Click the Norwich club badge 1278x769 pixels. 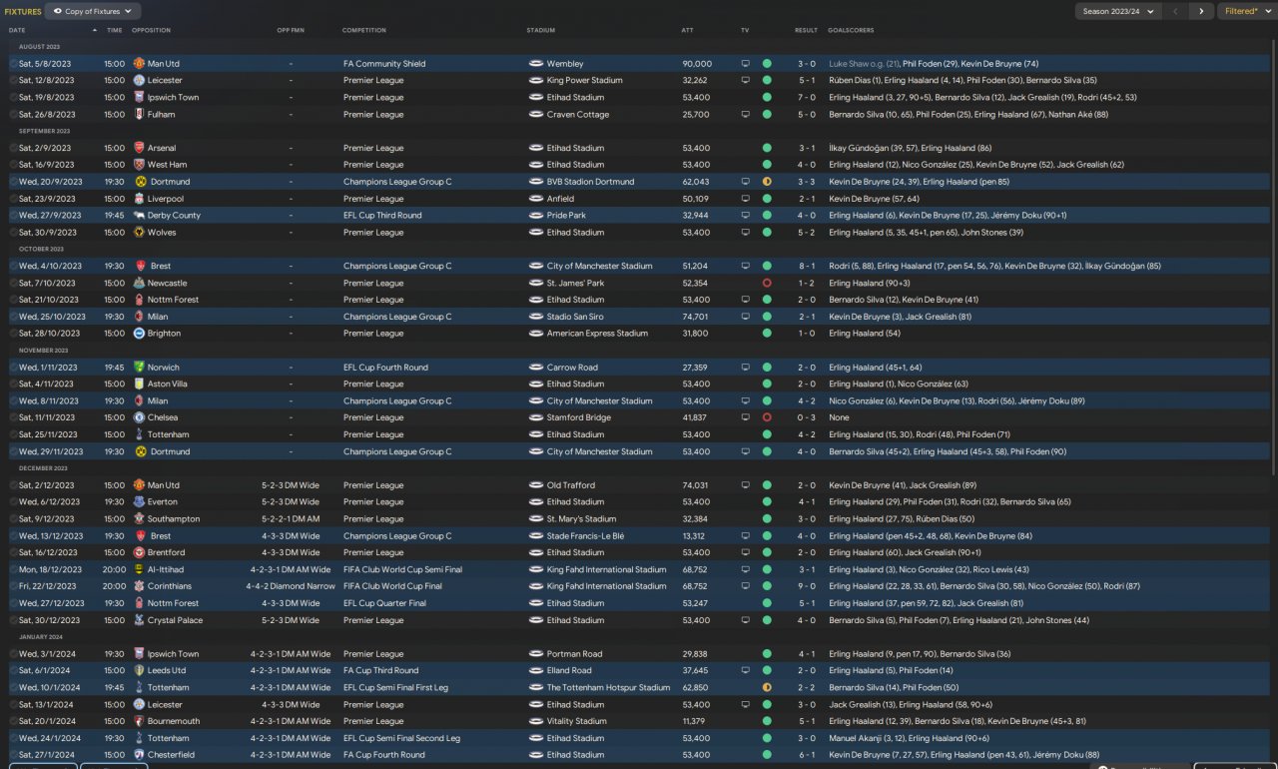(x=139, y=368)
